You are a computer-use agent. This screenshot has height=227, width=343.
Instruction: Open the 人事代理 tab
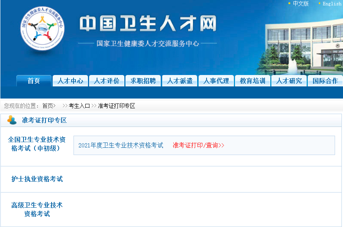click(x=216, y=81)
